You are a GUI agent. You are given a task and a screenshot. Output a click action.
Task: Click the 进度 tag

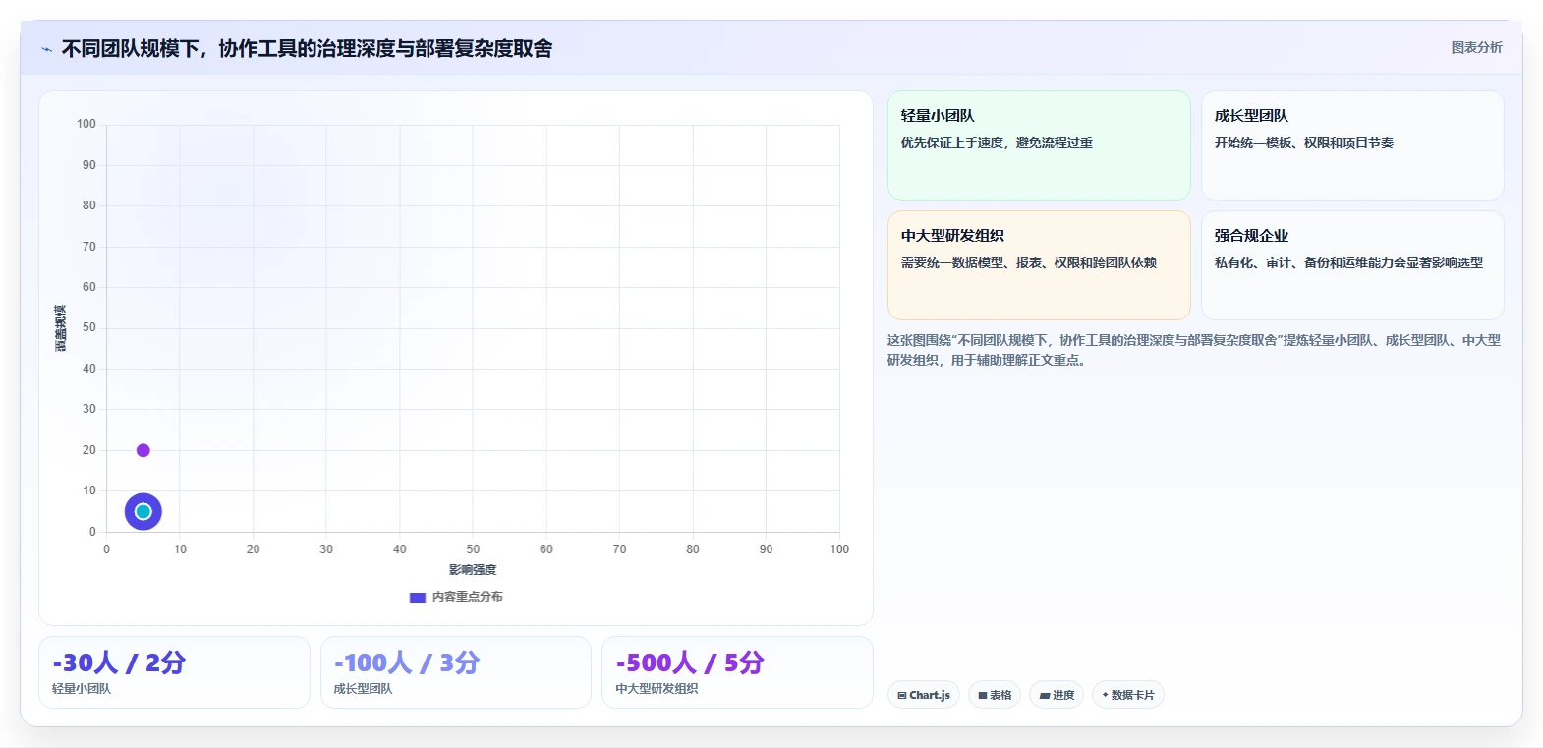click(1057, 695)
